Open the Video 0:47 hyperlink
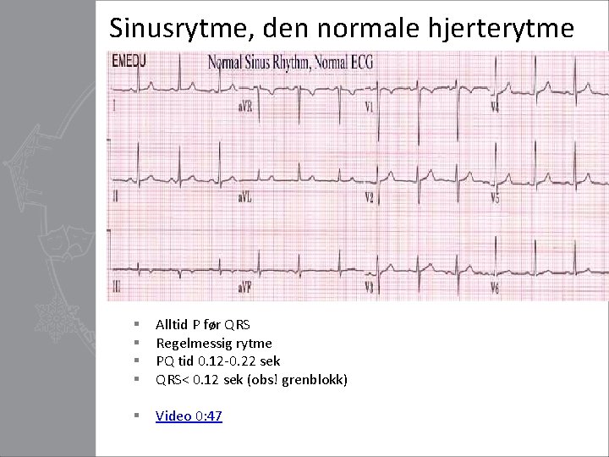 point(189,416)
